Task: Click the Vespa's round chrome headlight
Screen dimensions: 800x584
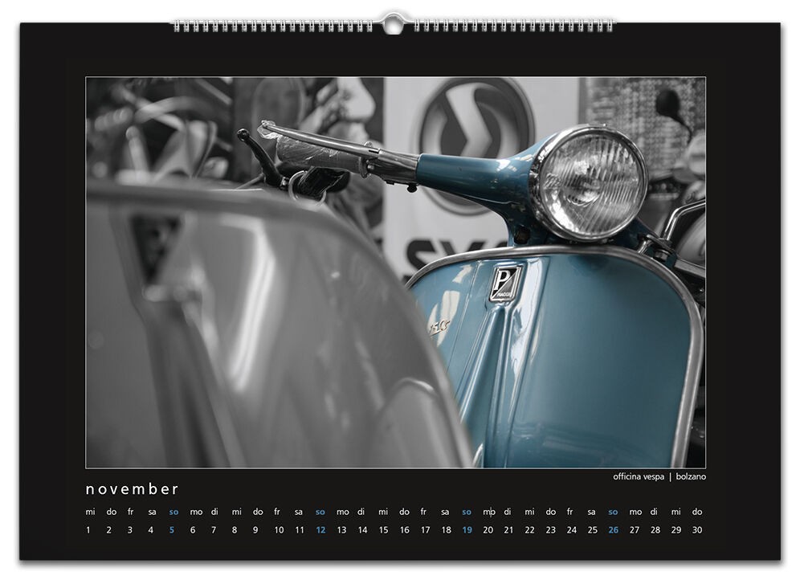Action: [589, 182]
